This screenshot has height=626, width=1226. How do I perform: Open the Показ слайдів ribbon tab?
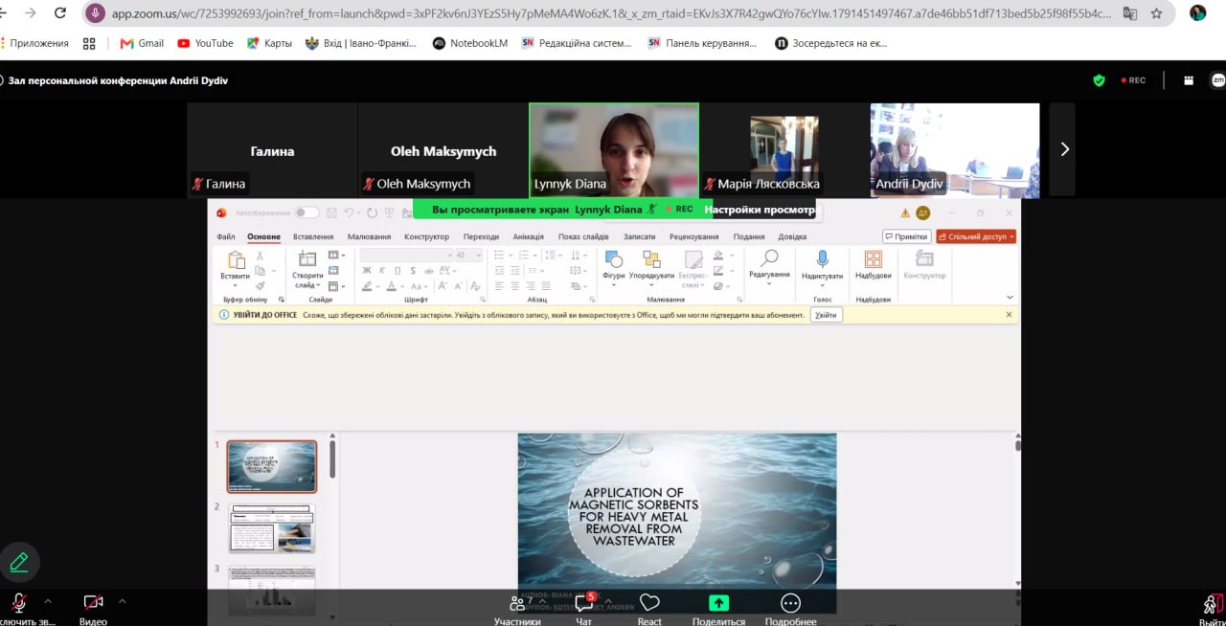tap(583, 236)
